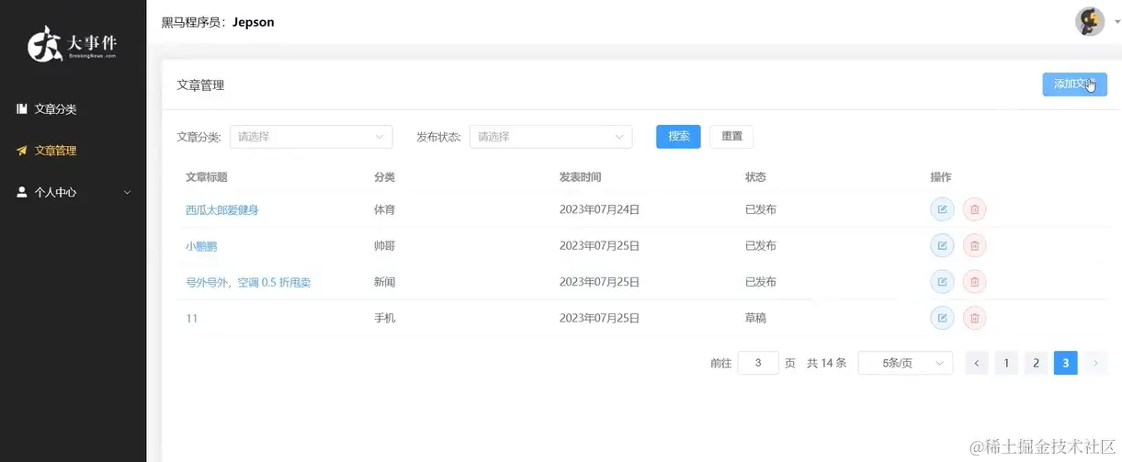The height and width of the screenshot is (462, 1122).
Task: Delete the 号外号外 空调 article
Action: coord(975,282)
